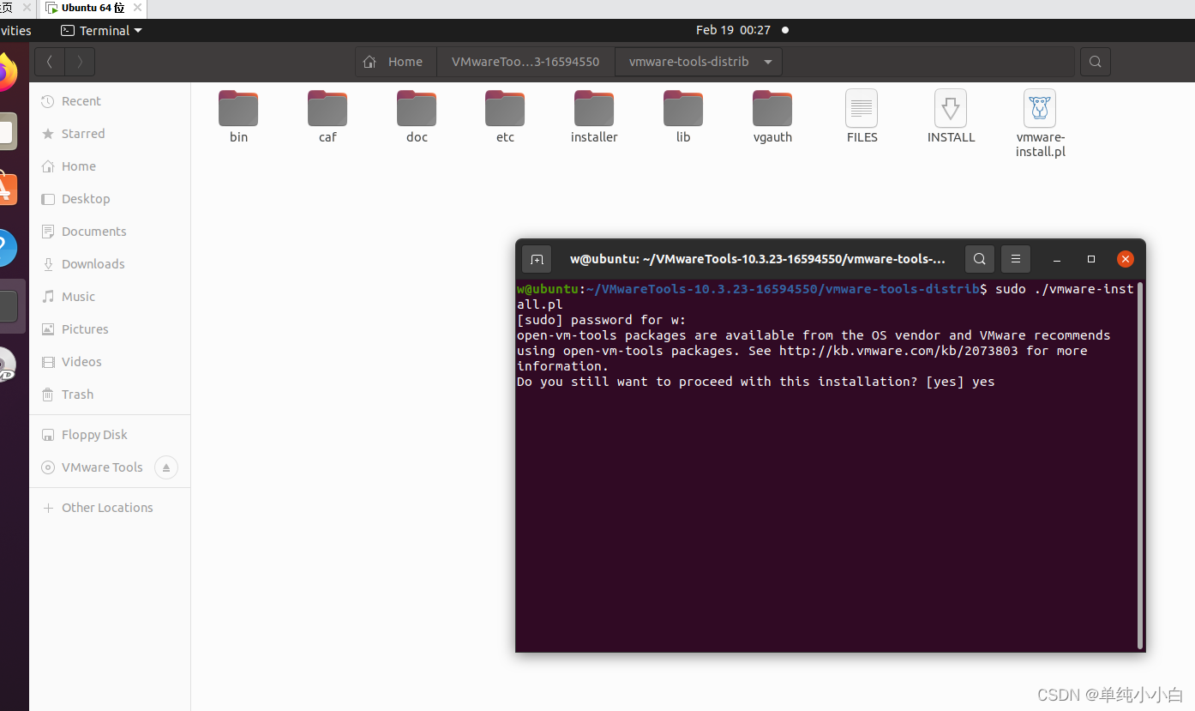Open the Terminal app menu in top bar

click(101, 30)
